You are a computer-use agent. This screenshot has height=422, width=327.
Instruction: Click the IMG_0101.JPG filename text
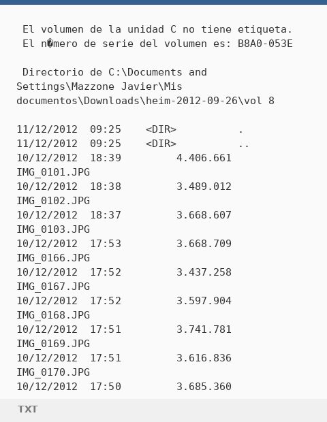tap(53, 172)
